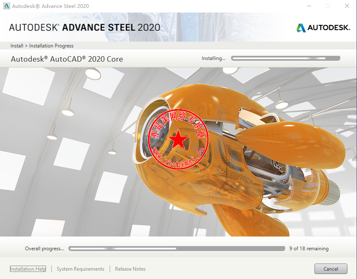Open the System Requirements link
The height and width of the screenshot is (279, 357).
click(x=80, y=269)
